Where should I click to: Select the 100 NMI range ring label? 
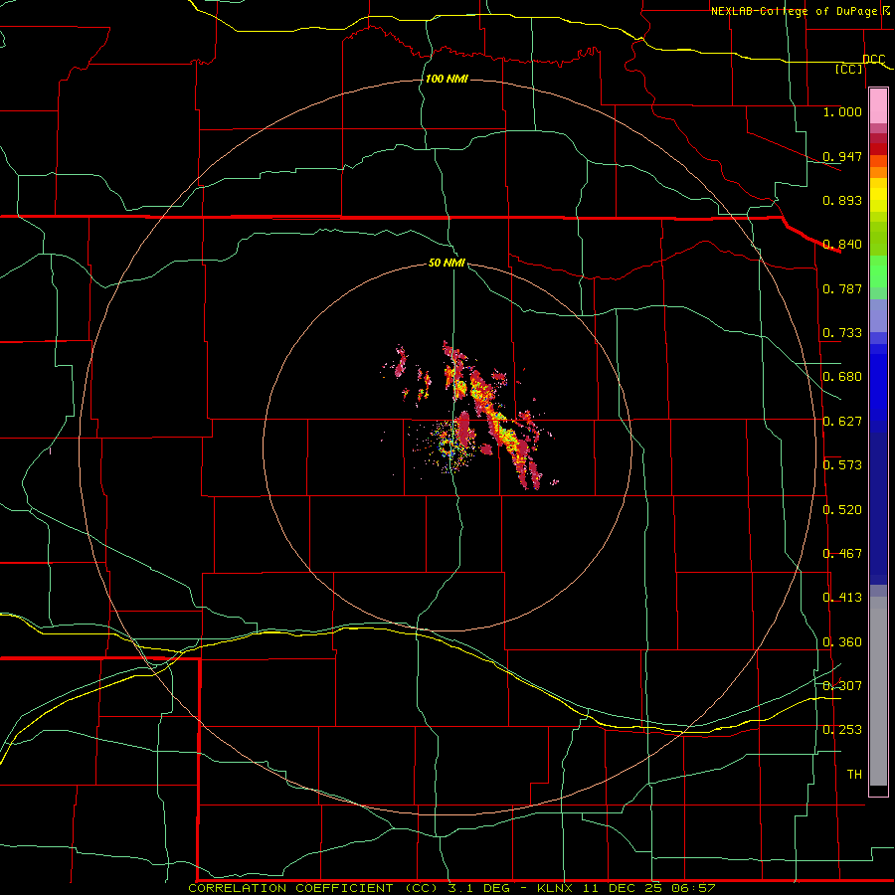(447, 79)
